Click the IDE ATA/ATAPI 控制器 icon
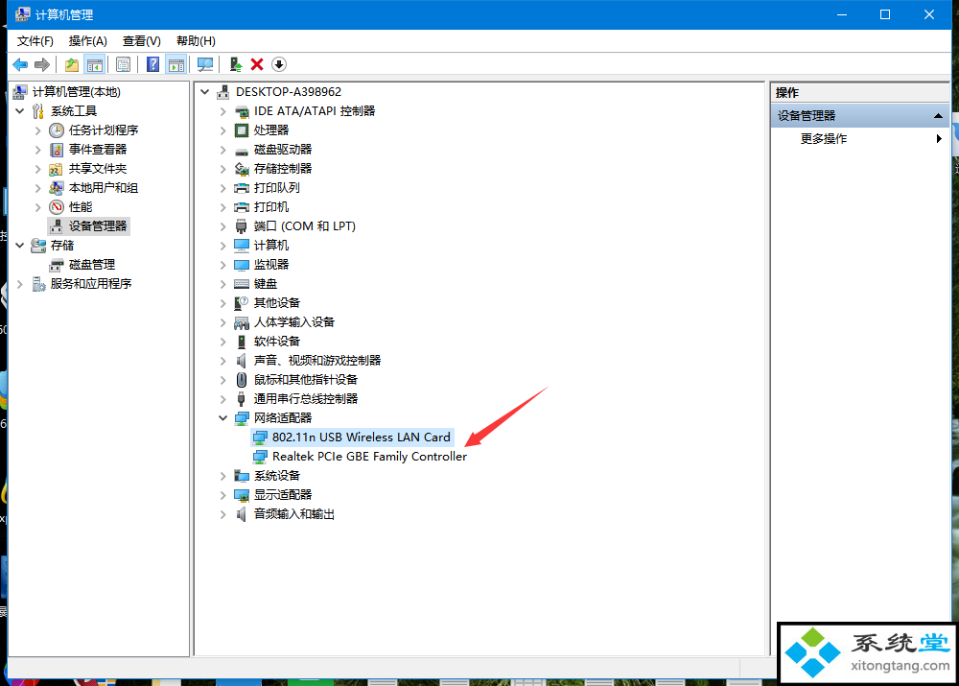 click(x=243, y=111)
